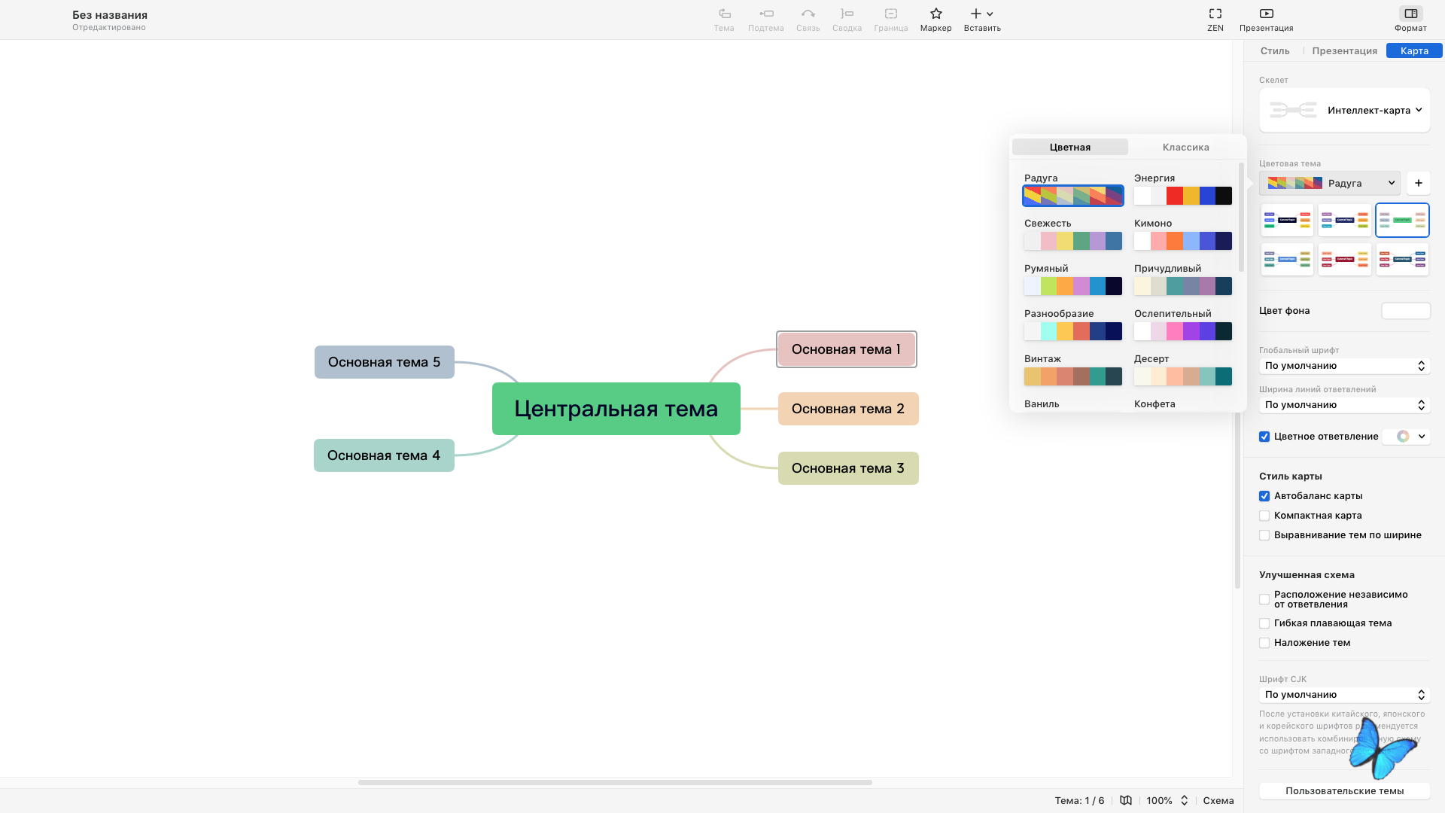Click the Подтема toolbar icon

pos(765,14)
